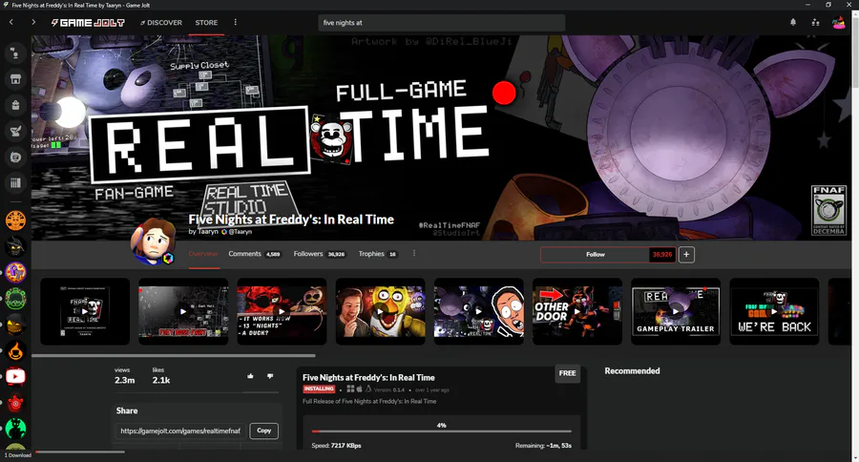Go forward with the right arrow
859x462 pixels.
pos(33,23)
